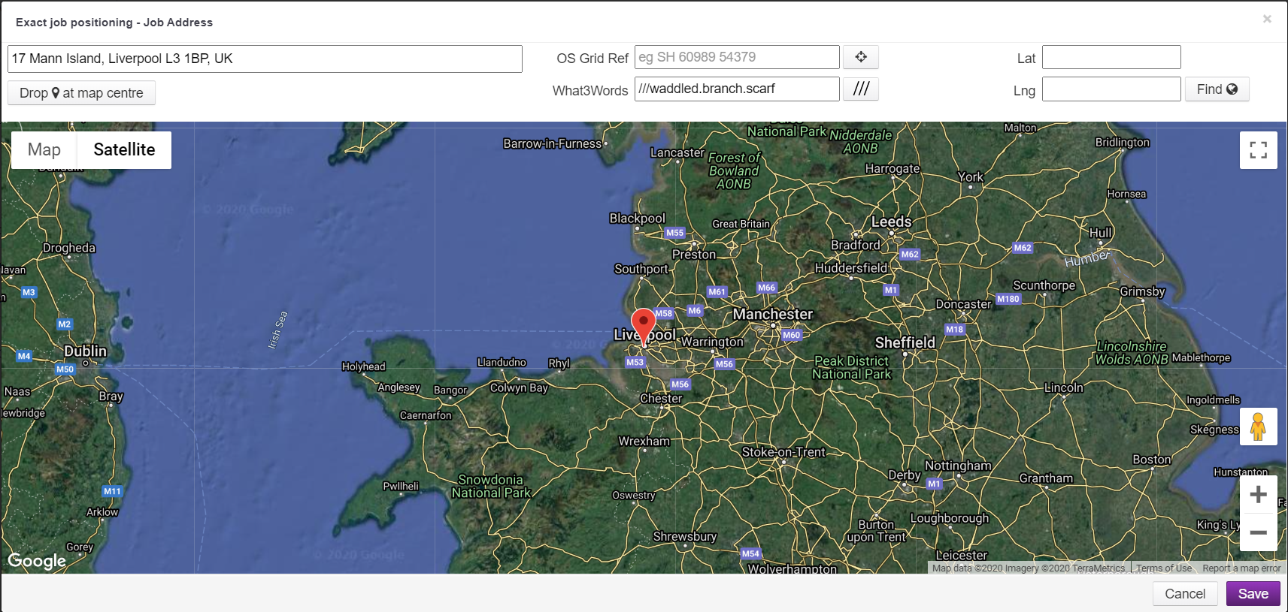Zoom out with the minus button
This screenshot has width=1288, height=612.
pos(1258,533)
